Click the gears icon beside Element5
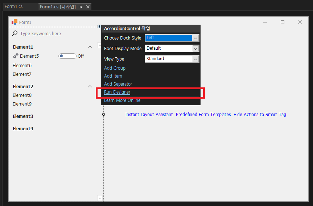The width and height of the screenshot is (313, 206). click(x=16, y=56)
